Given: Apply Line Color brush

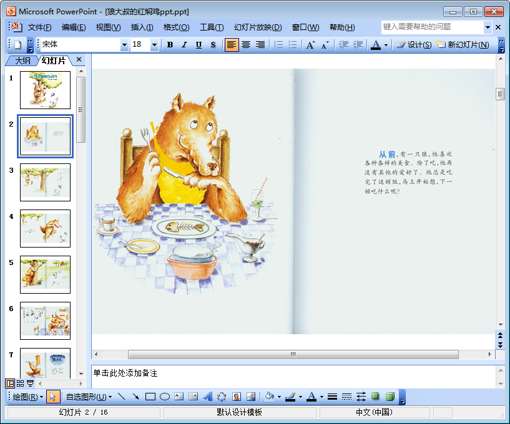Looking at the screenshot, I should click(290, 397).
